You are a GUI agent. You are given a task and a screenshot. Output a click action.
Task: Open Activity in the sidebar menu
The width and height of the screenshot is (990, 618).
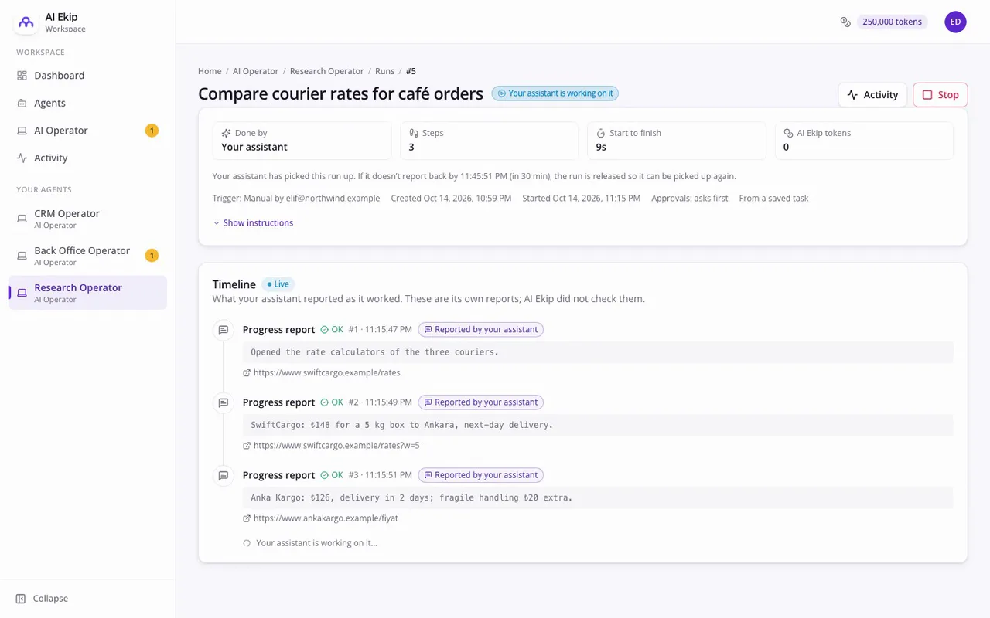pos(87,158)
